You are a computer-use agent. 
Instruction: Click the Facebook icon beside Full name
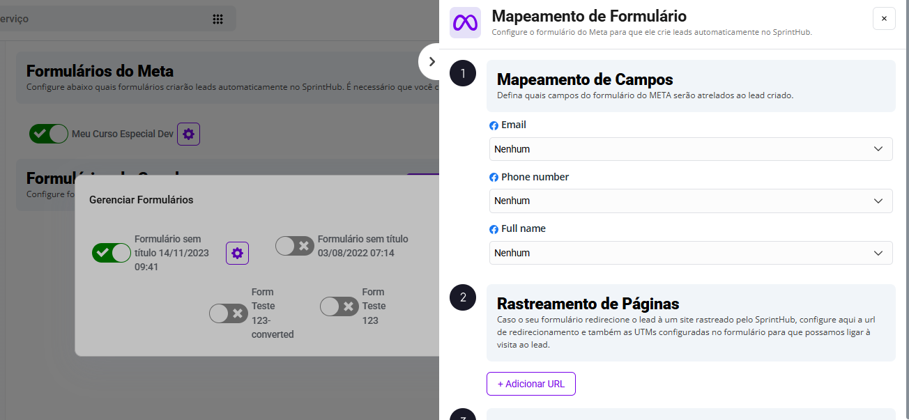pyautogui.click(x=494, y=229)
